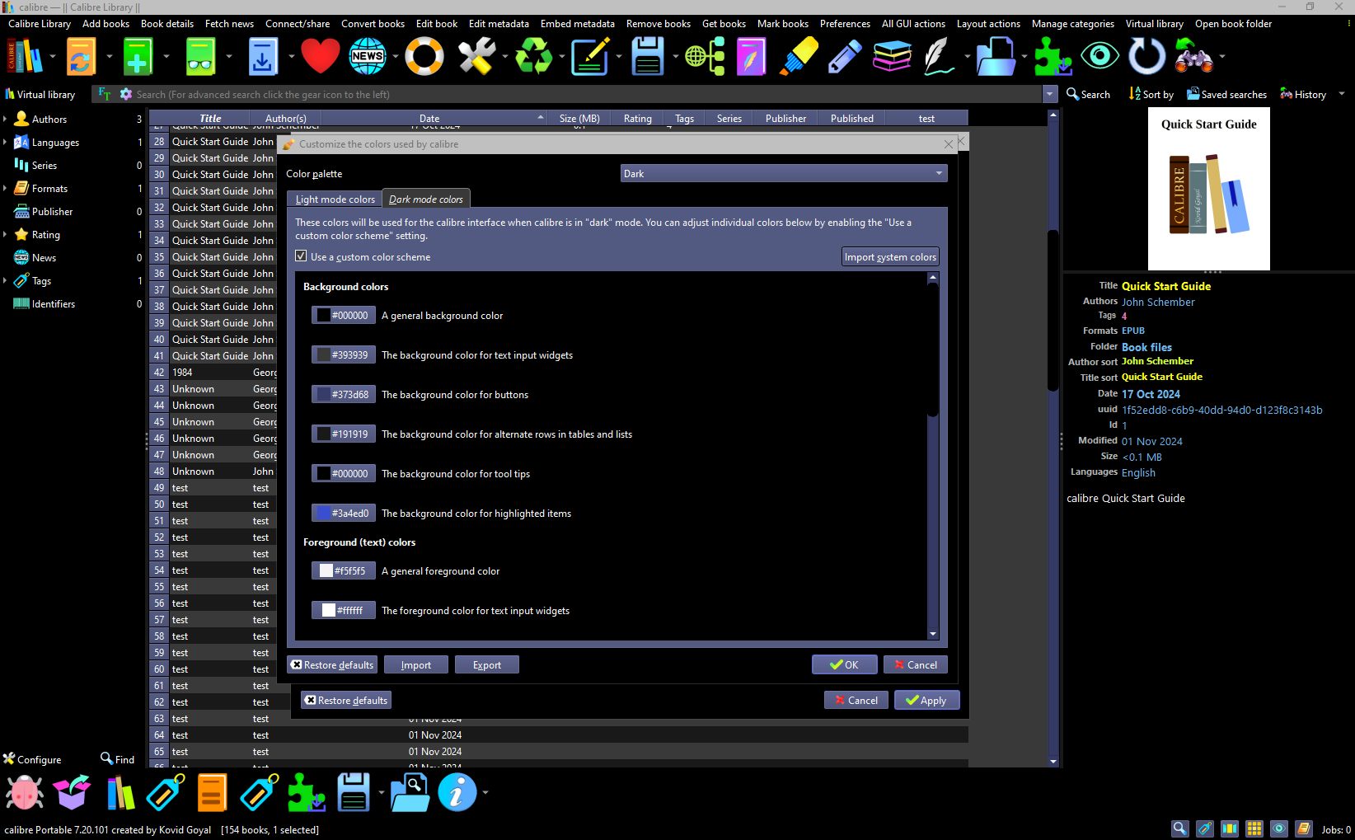Image resolution: width=1355 pixels, height=840 pixels.
Task: Click the cover grid status bar icon
Action: [1254, 828]
